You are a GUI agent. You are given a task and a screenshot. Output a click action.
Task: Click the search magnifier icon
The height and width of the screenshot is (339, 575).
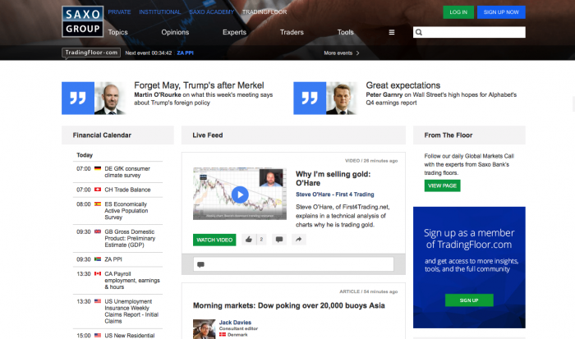(419, 32)
